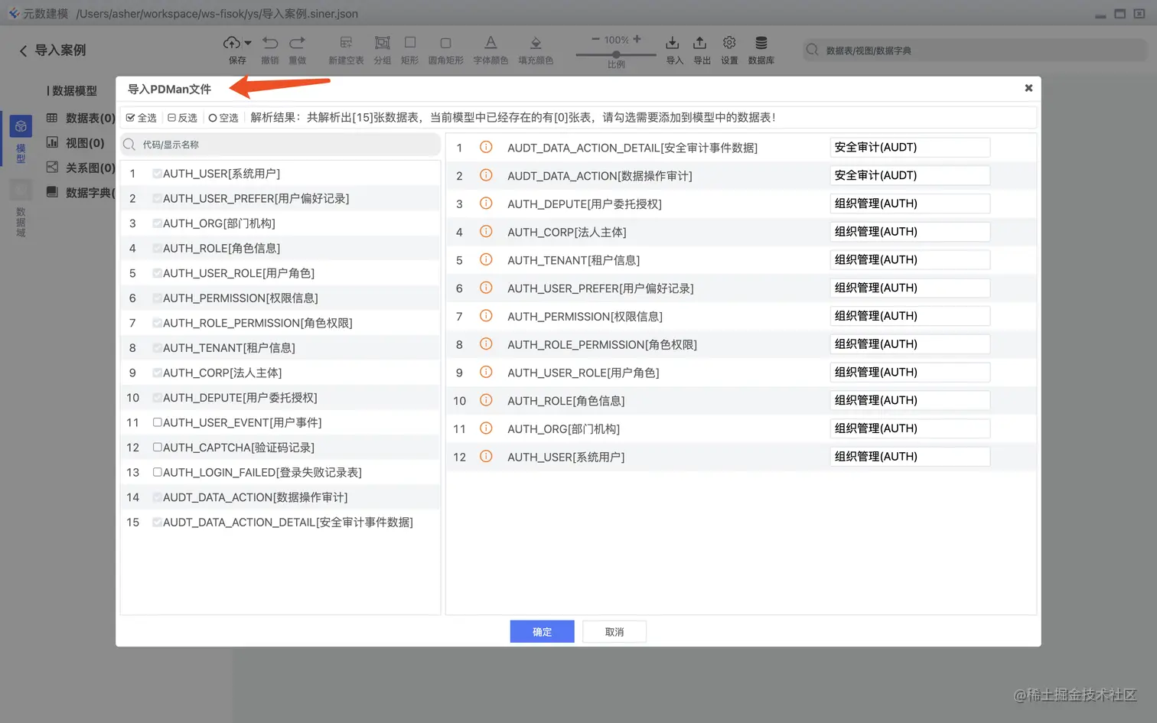Viewport: 1157px width, 723px height.
Task: Click the Export icon in toolbar
Action: pyautogui.click(x=700, y=43)
